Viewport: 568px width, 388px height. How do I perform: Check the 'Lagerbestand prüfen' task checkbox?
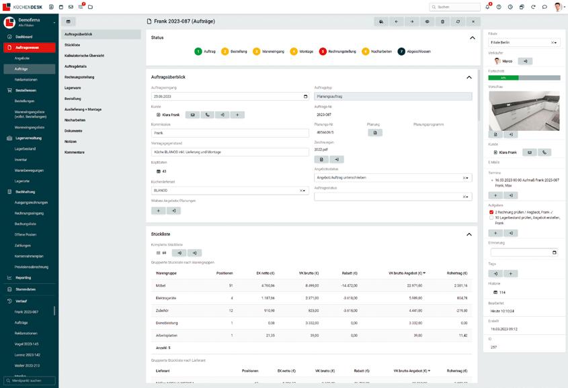point(491,217)
